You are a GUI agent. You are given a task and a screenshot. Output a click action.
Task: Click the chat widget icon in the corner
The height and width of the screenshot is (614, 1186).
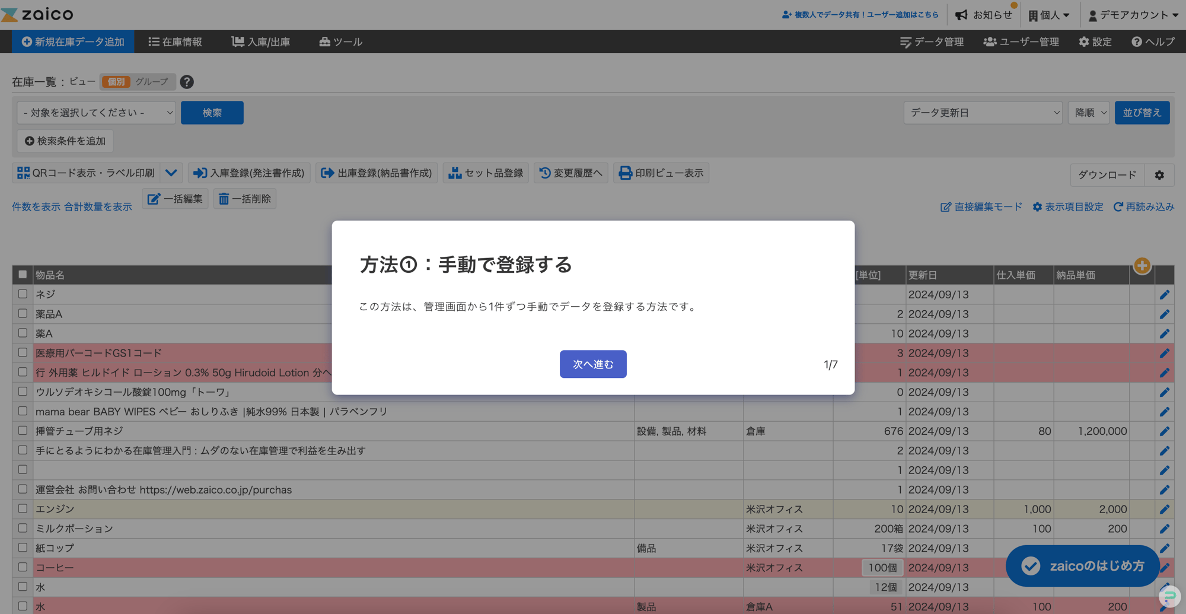click(1169, 597)
